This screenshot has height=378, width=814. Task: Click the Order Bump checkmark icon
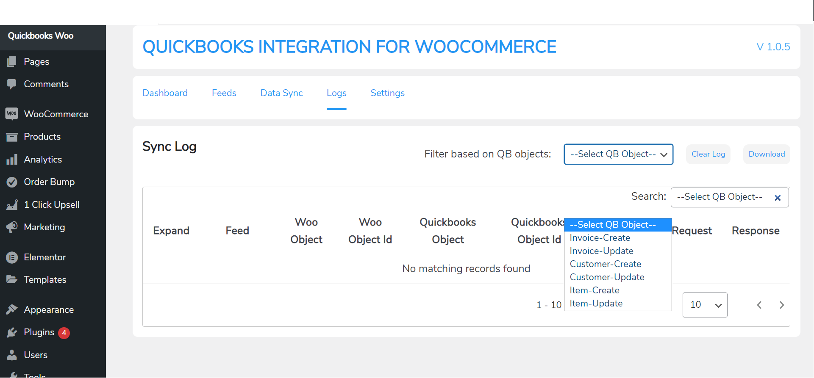(x=12, y=182)
